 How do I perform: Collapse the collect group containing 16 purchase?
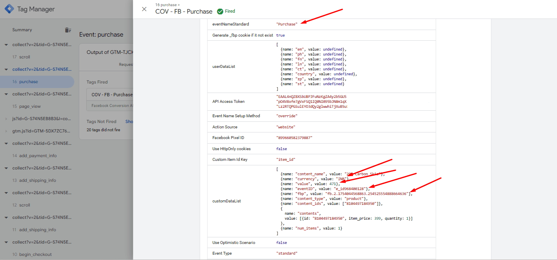tap(6, 69)
